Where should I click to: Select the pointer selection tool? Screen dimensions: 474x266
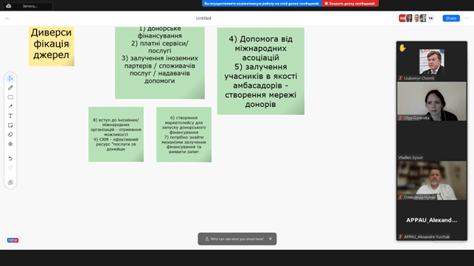click(10, 79)
